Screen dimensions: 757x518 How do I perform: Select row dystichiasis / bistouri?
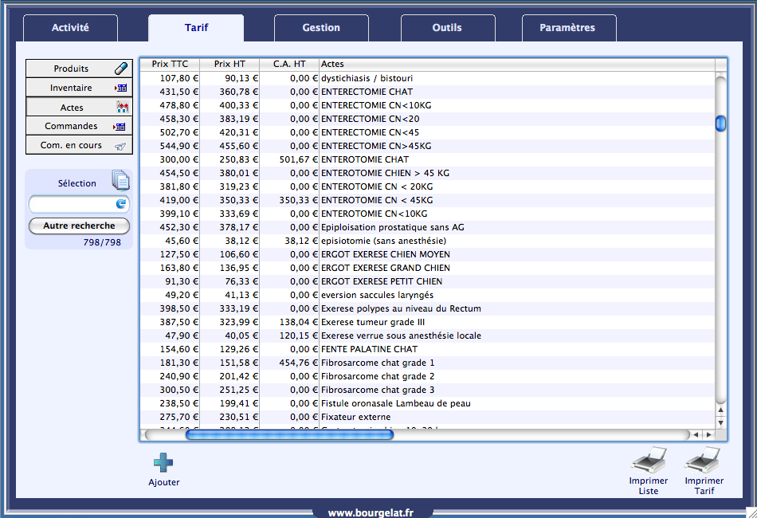tap(427, 78)
